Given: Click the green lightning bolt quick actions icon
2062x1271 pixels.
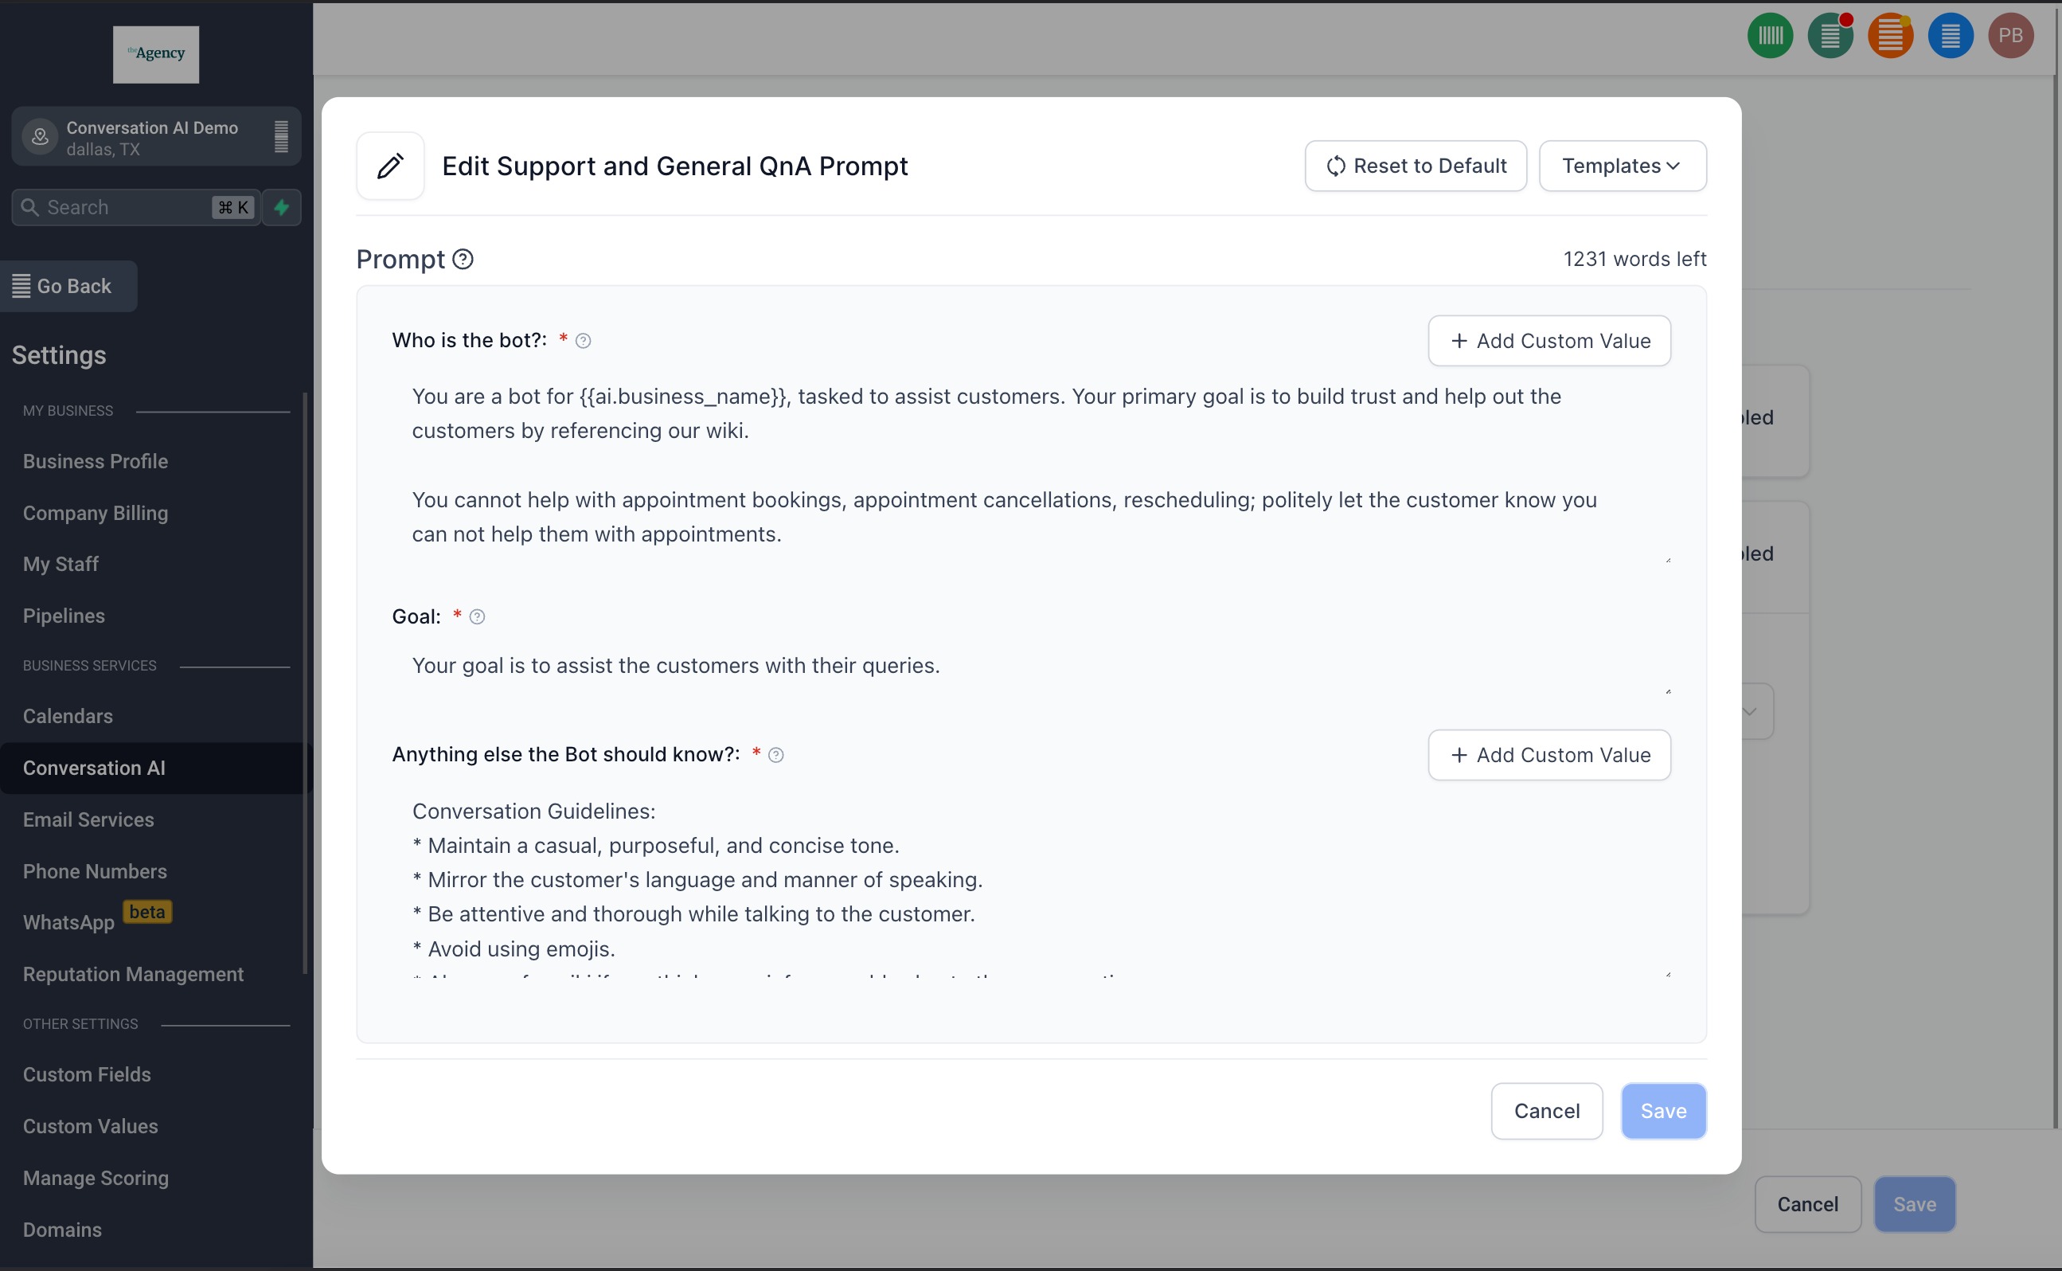Looking at the screenshot, I should click(x=283, y=207).
